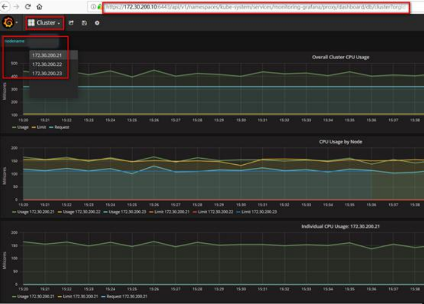The width and height of the screenshot is (424, 304).
Task: Select node 172.30.200.21 from nodename list
Action: 47,55
